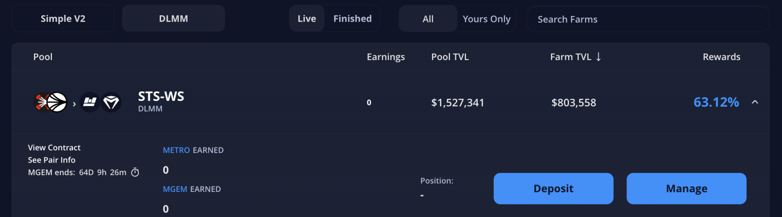
Task: Click the white Sonic token icon
Action: [57, 102]
